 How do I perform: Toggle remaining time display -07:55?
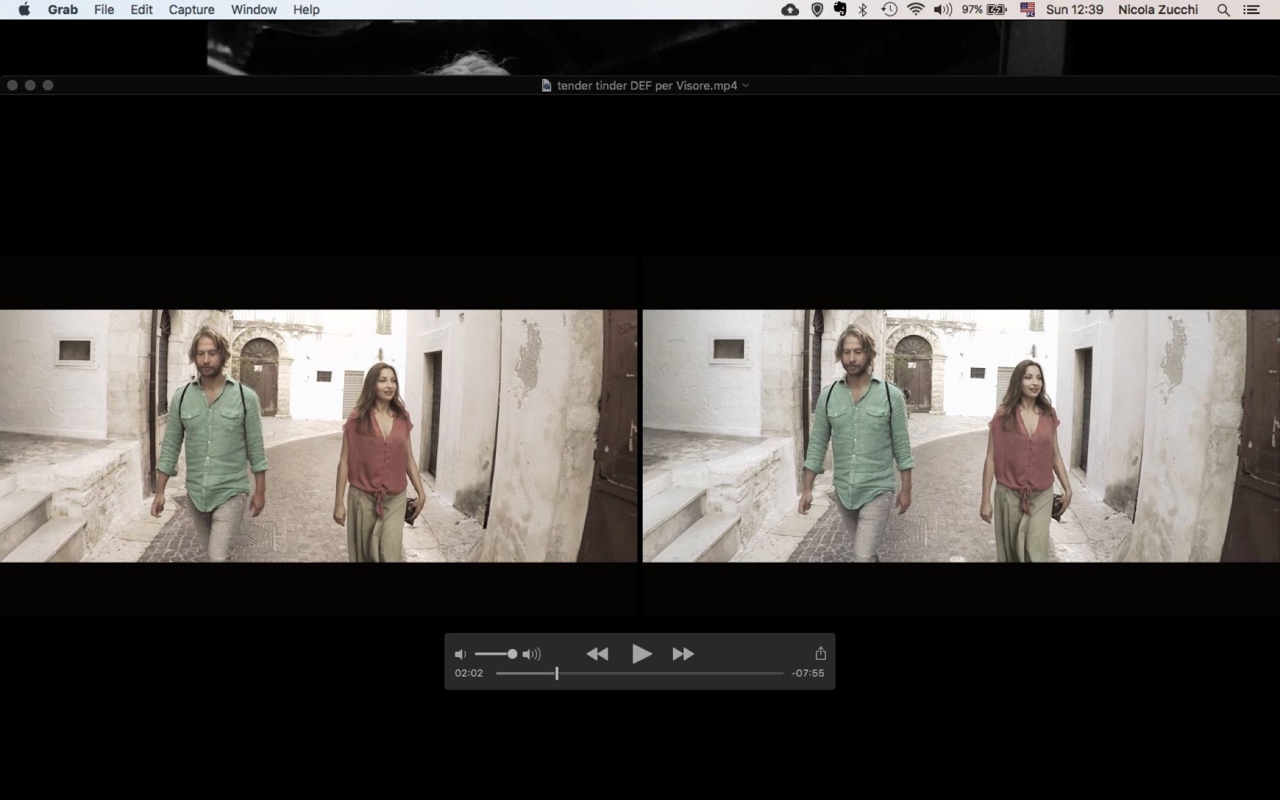click(x=808, y=673)
